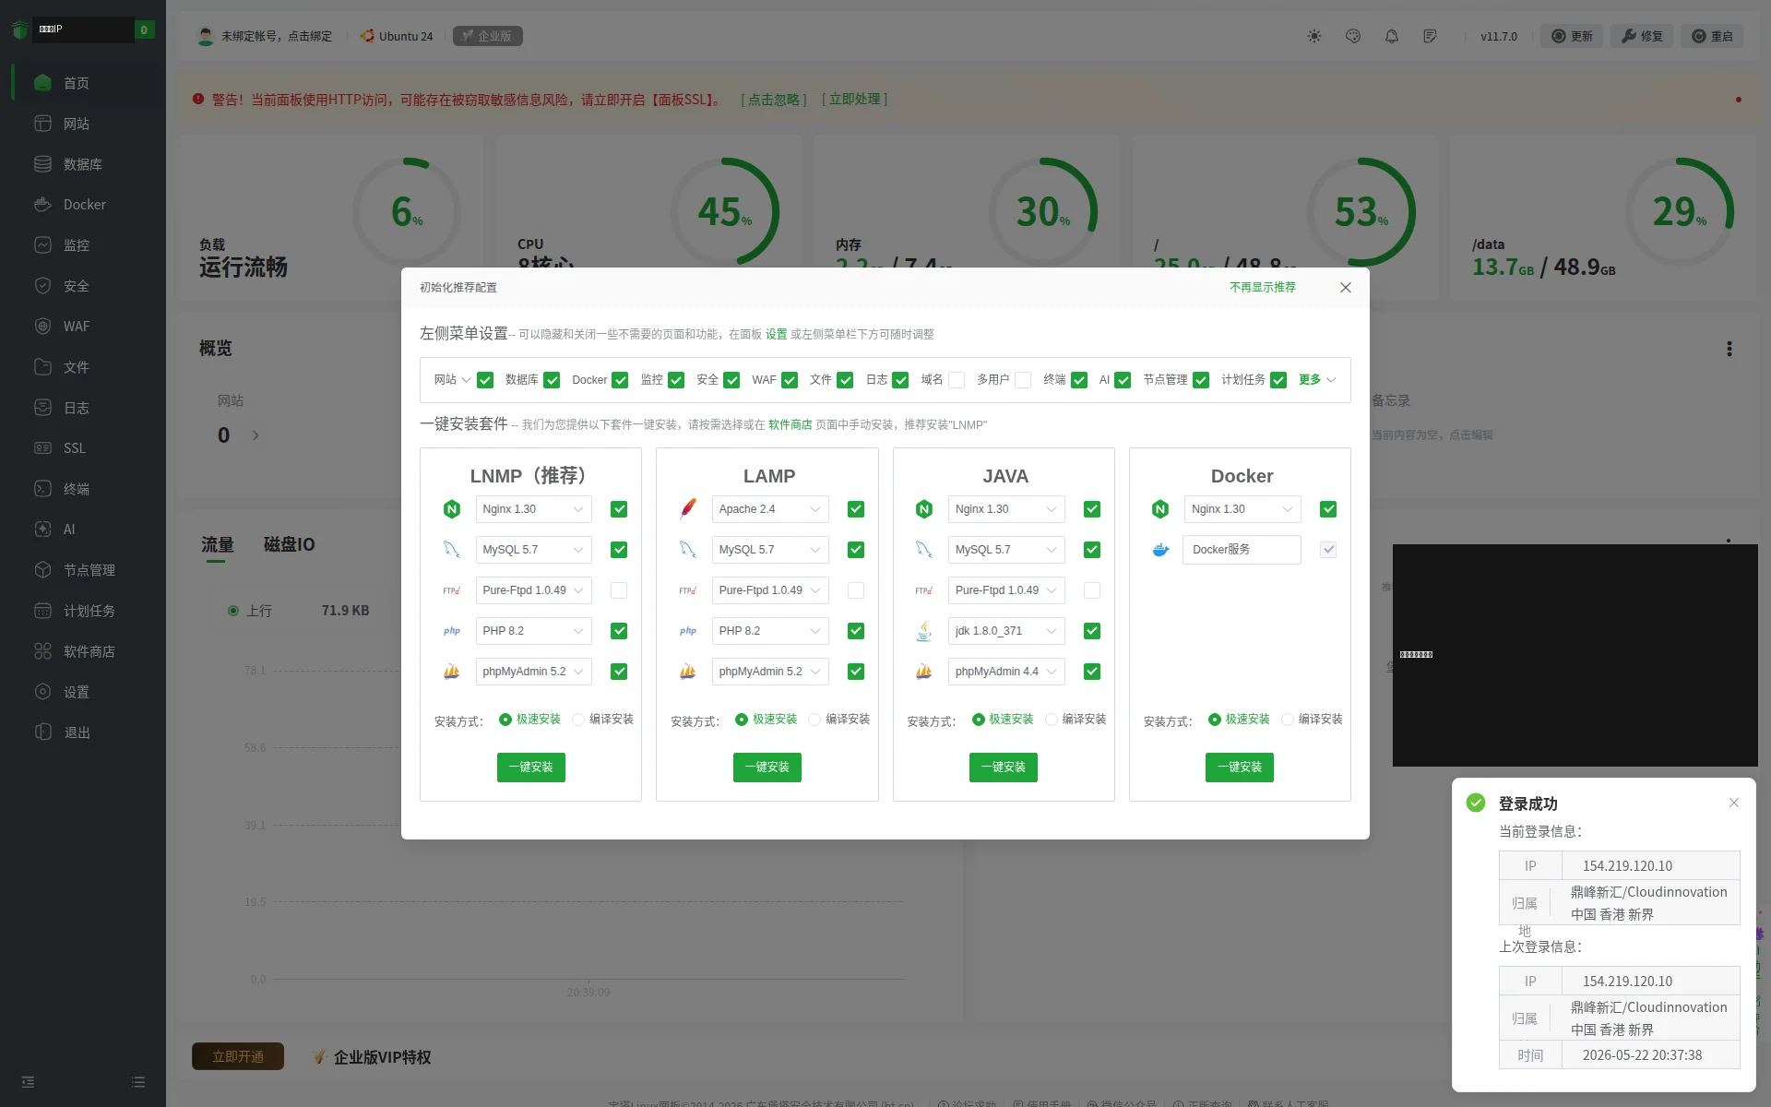The width and height of the screenshot is (1771, 1107).
Task: Select compile install radio under LAMP
Action: pos(814,720)
